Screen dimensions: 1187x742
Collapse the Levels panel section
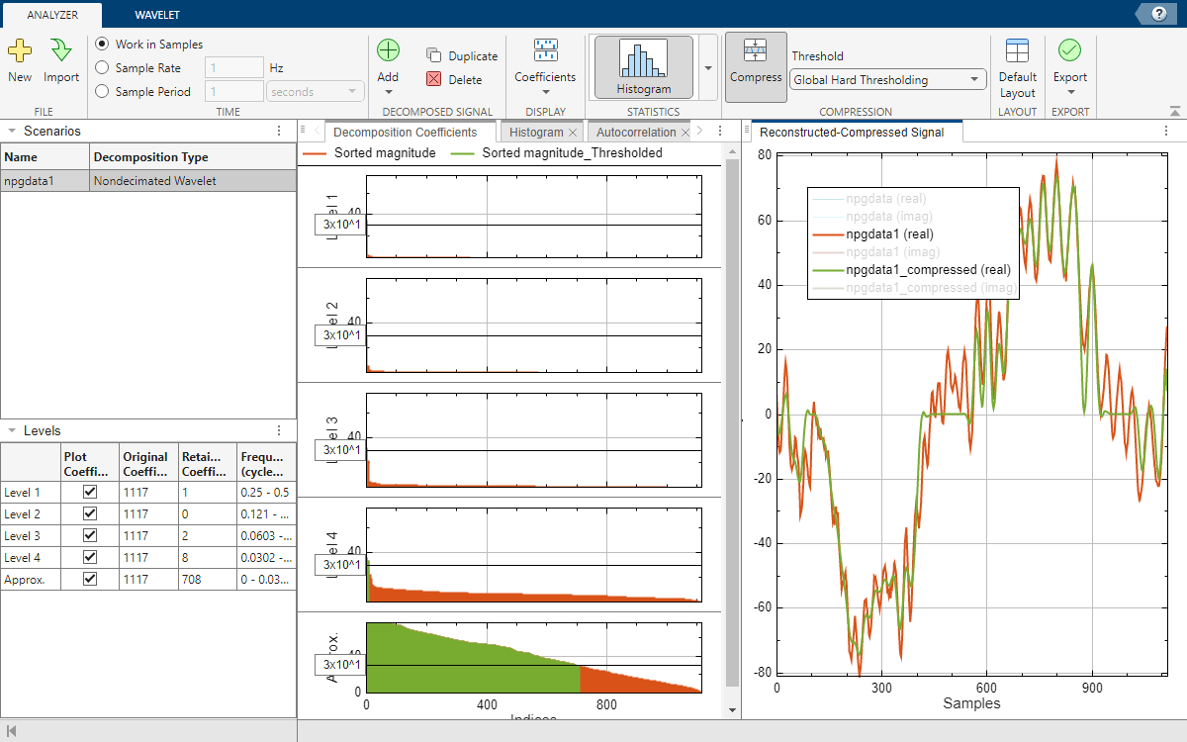[x=10, y=430]
